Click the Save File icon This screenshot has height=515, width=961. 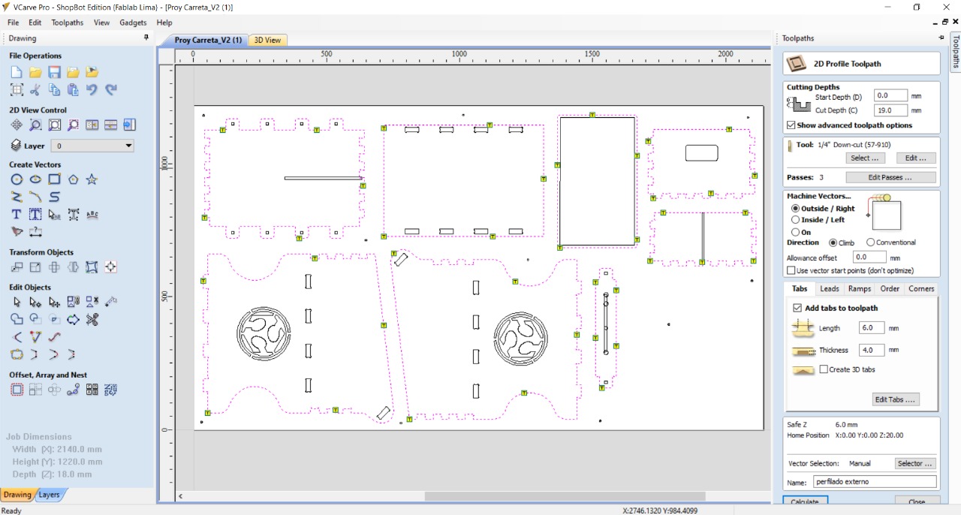[x=54, y=72]
